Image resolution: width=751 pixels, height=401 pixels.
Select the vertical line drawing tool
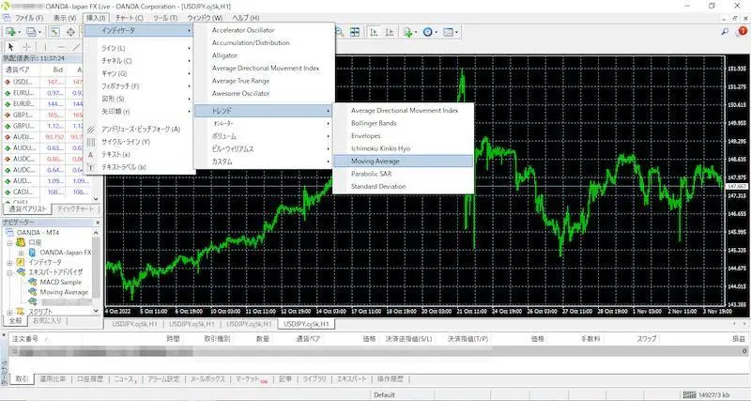[x=45, y=47]
